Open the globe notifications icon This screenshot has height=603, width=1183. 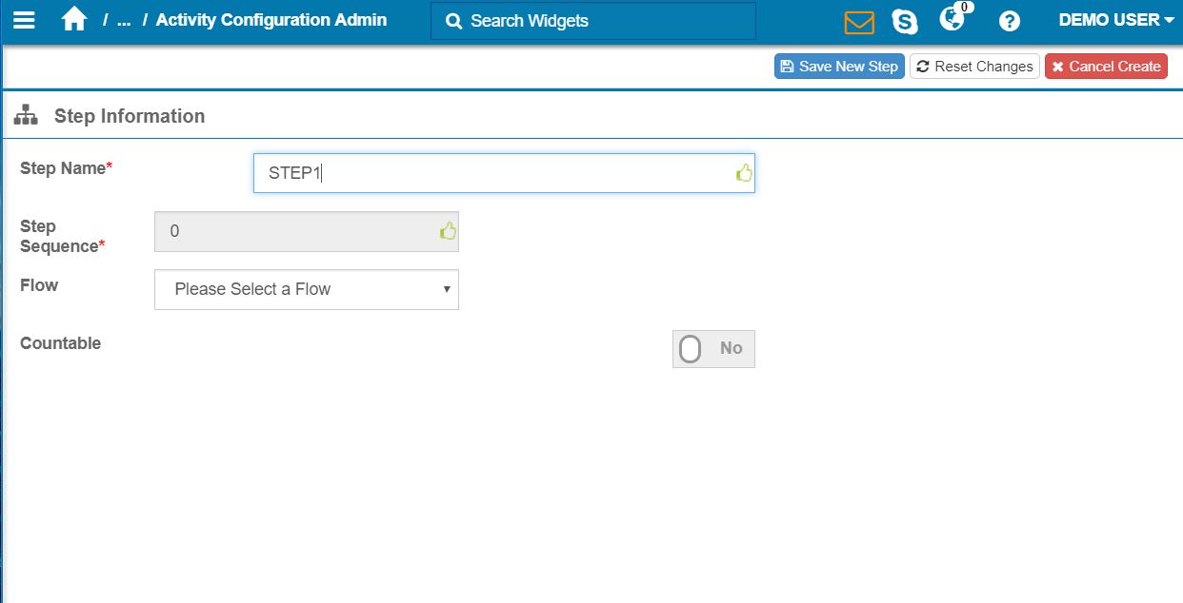tap(952, 19)
